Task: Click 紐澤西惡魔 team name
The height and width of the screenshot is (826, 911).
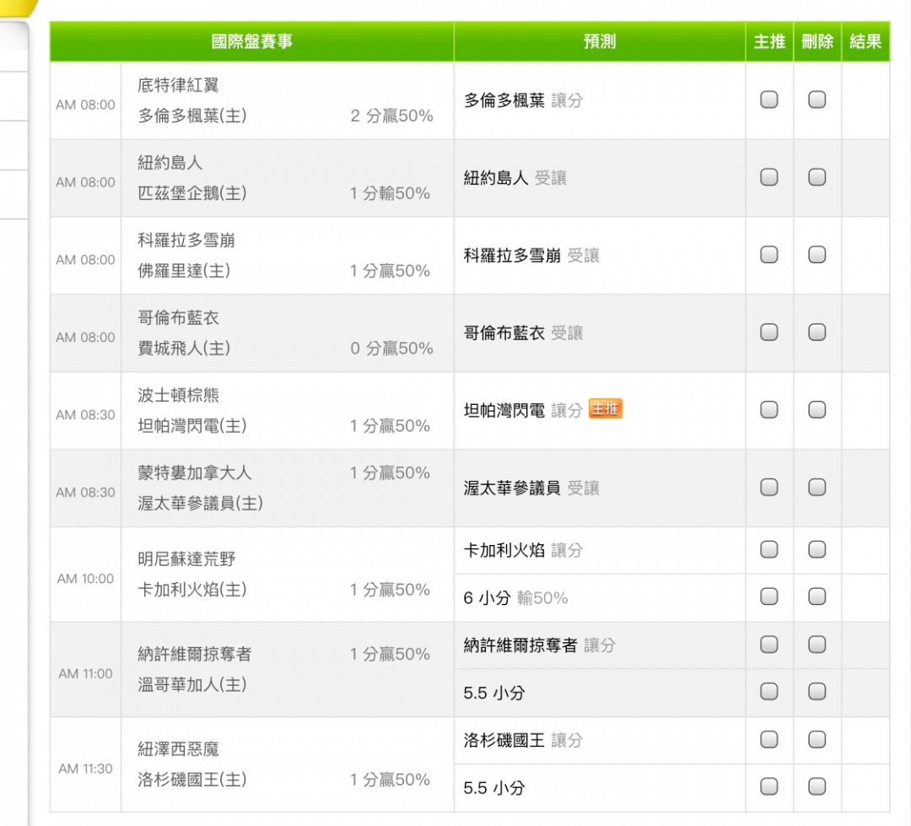Action: (x=178, y=748)
